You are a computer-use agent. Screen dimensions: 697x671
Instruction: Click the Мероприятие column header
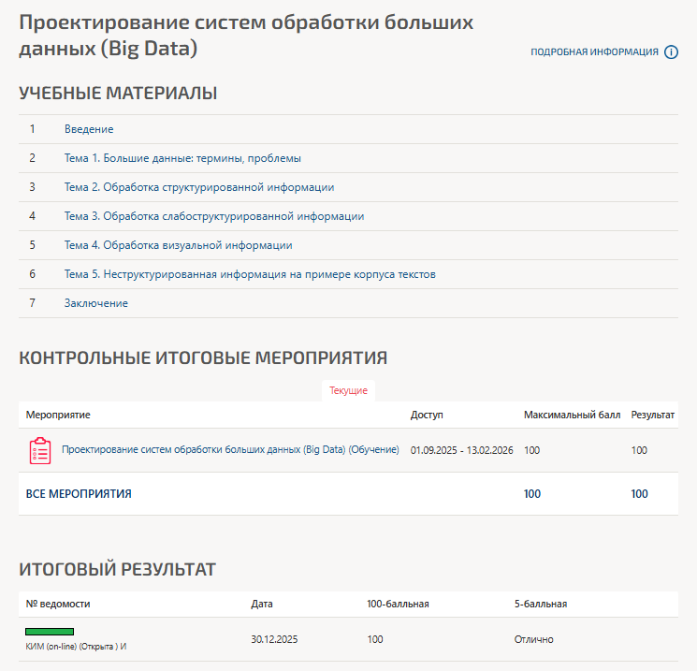tap(58, 414)
